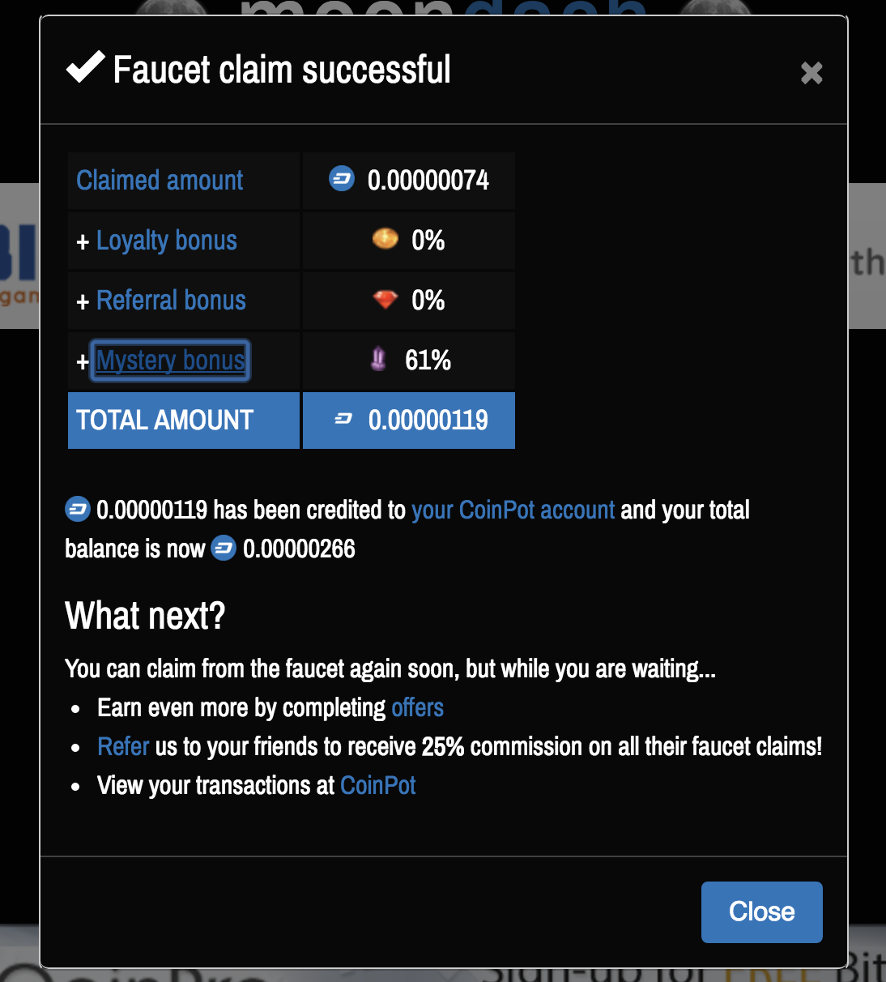Open the Referral bonus link

tap(171, 301)
